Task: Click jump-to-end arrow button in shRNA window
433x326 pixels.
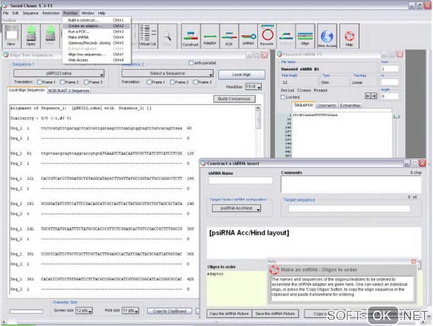Action: [x=374, y=96]
